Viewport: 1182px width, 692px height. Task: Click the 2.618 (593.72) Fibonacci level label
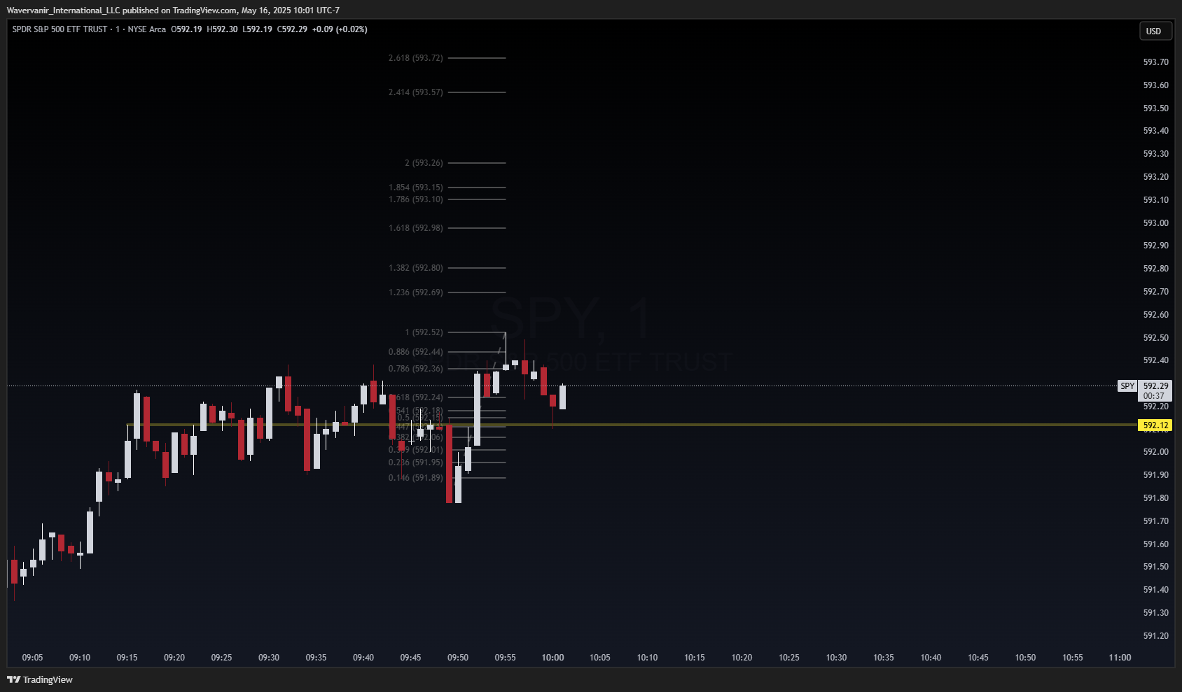[x=416, y=58]
